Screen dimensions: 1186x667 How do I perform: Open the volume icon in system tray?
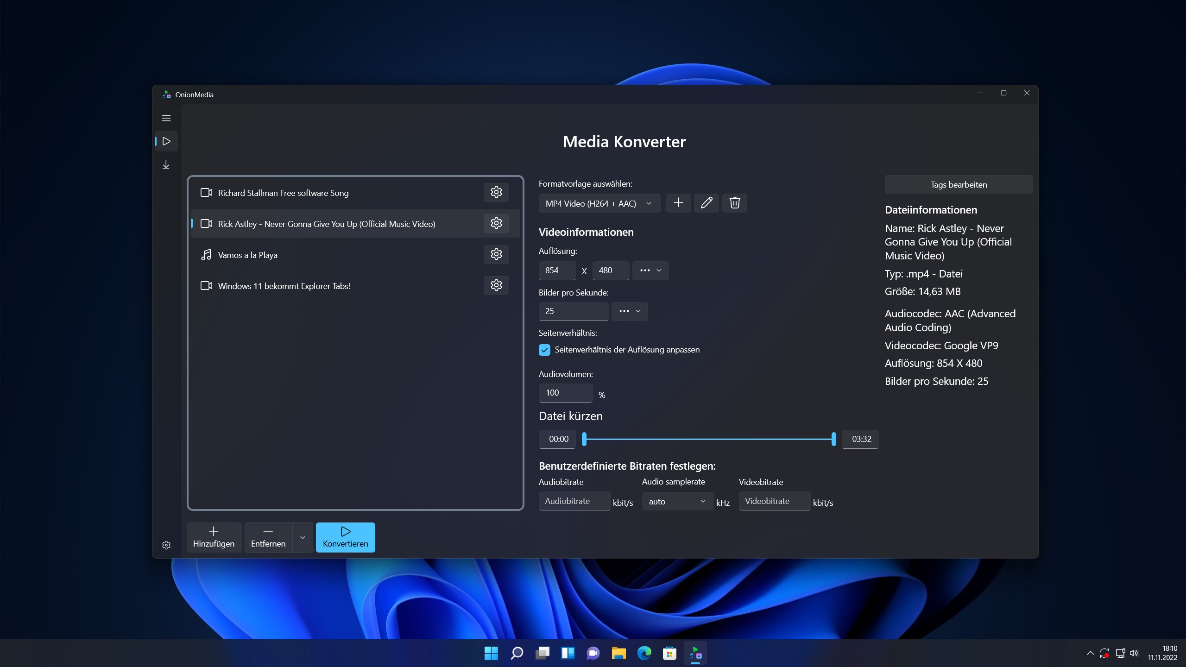pos(1134,653)
